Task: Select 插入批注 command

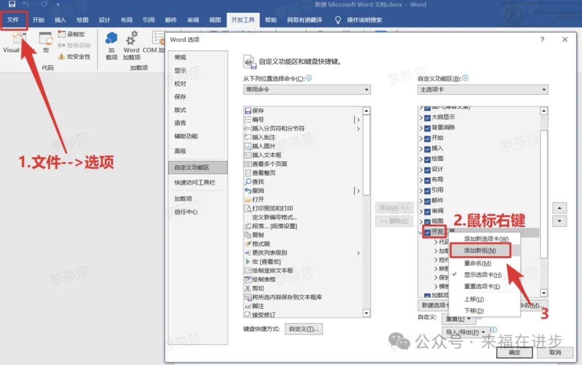Action: pos(260,137)
